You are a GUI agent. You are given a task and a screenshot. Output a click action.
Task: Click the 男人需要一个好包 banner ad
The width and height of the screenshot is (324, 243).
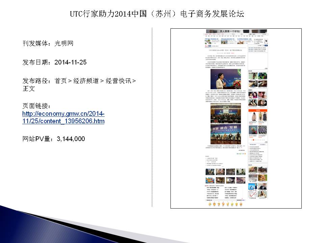point(236,31)
